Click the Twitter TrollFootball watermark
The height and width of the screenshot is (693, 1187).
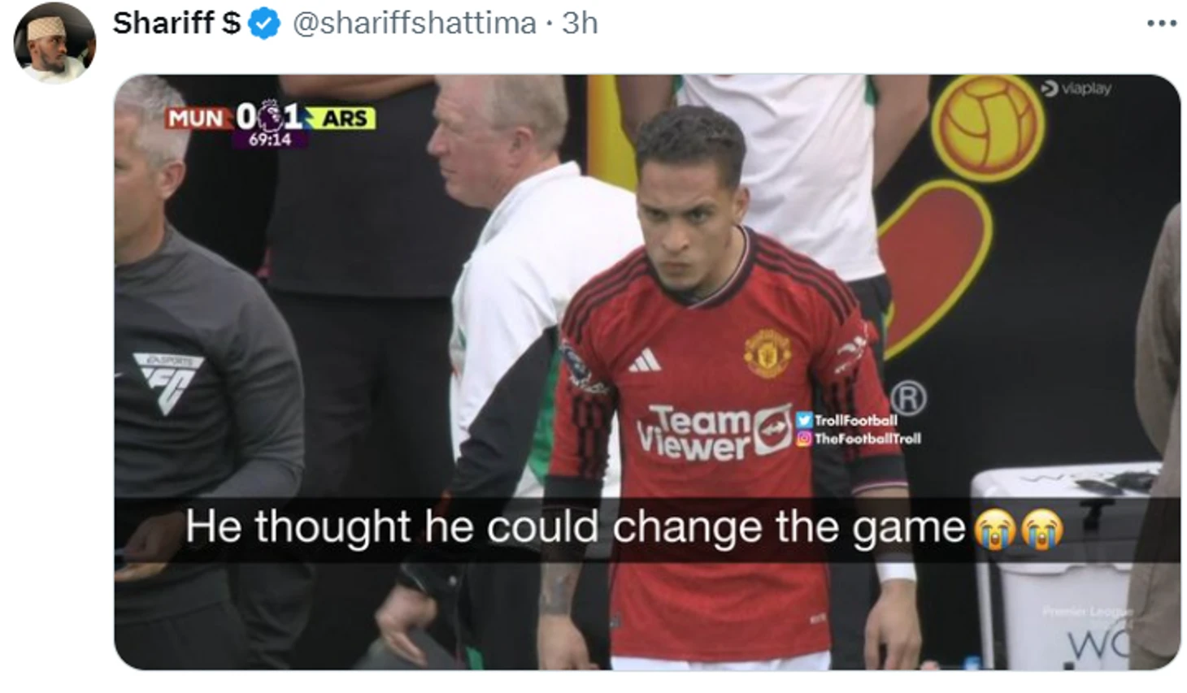(x=847, y=420)
